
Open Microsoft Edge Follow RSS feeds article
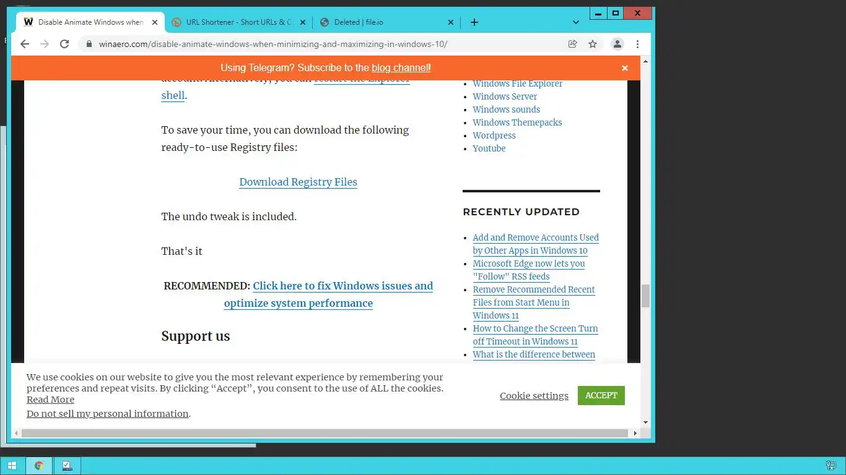click(529, 270)
